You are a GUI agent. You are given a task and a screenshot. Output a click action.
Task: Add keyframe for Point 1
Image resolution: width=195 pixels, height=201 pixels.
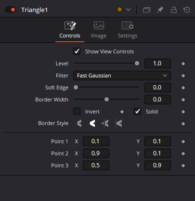[x=183, y=141]
